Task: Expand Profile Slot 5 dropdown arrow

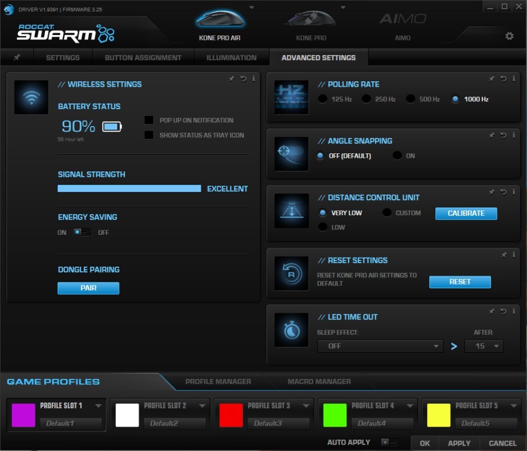Action: point(513,406)
